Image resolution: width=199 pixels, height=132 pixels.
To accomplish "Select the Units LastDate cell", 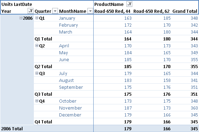I will tap(17, 4).
